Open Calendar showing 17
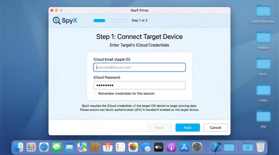 coord(107,147)
